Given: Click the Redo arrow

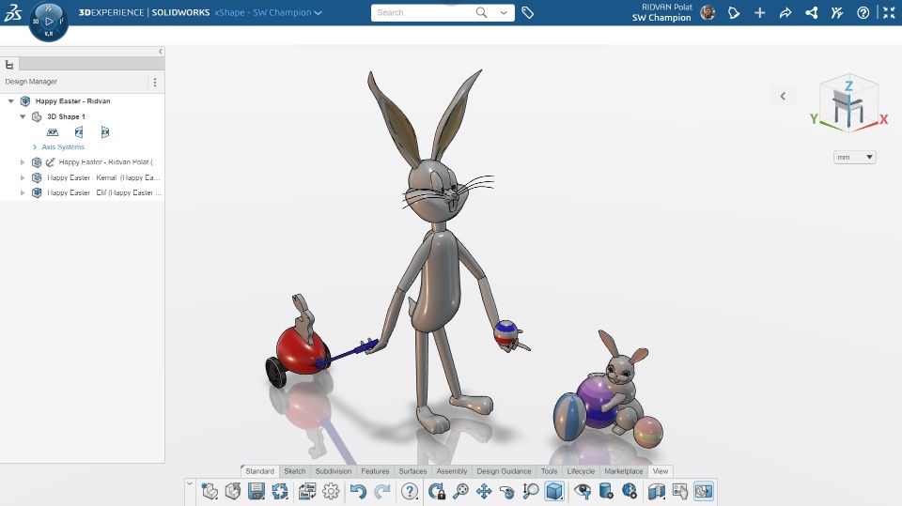Looking at the screenshot, I should tap(382, 491).
